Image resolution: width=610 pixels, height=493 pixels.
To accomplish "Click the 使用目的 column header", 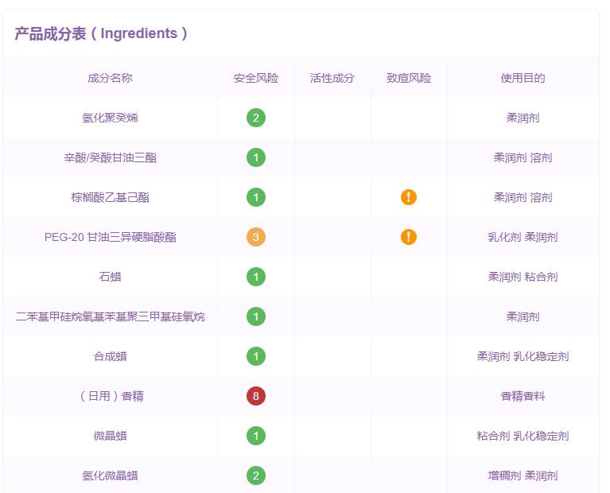I will point(523,78).
